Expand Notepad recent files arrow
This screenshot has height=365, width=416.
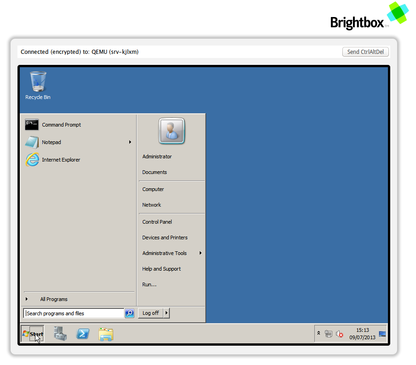pos(130,142)
